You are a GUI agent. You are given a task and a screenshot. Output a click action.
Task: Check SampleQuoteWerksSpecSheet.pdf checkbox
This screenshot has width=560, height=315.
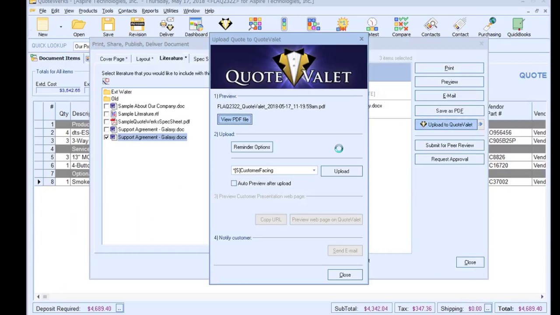[x=106, y=122]
